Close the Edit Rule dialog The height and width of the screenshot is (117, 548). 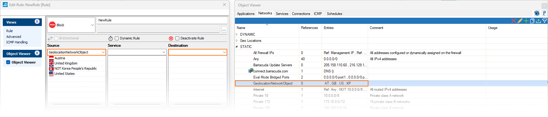click(x=224, y=5)
